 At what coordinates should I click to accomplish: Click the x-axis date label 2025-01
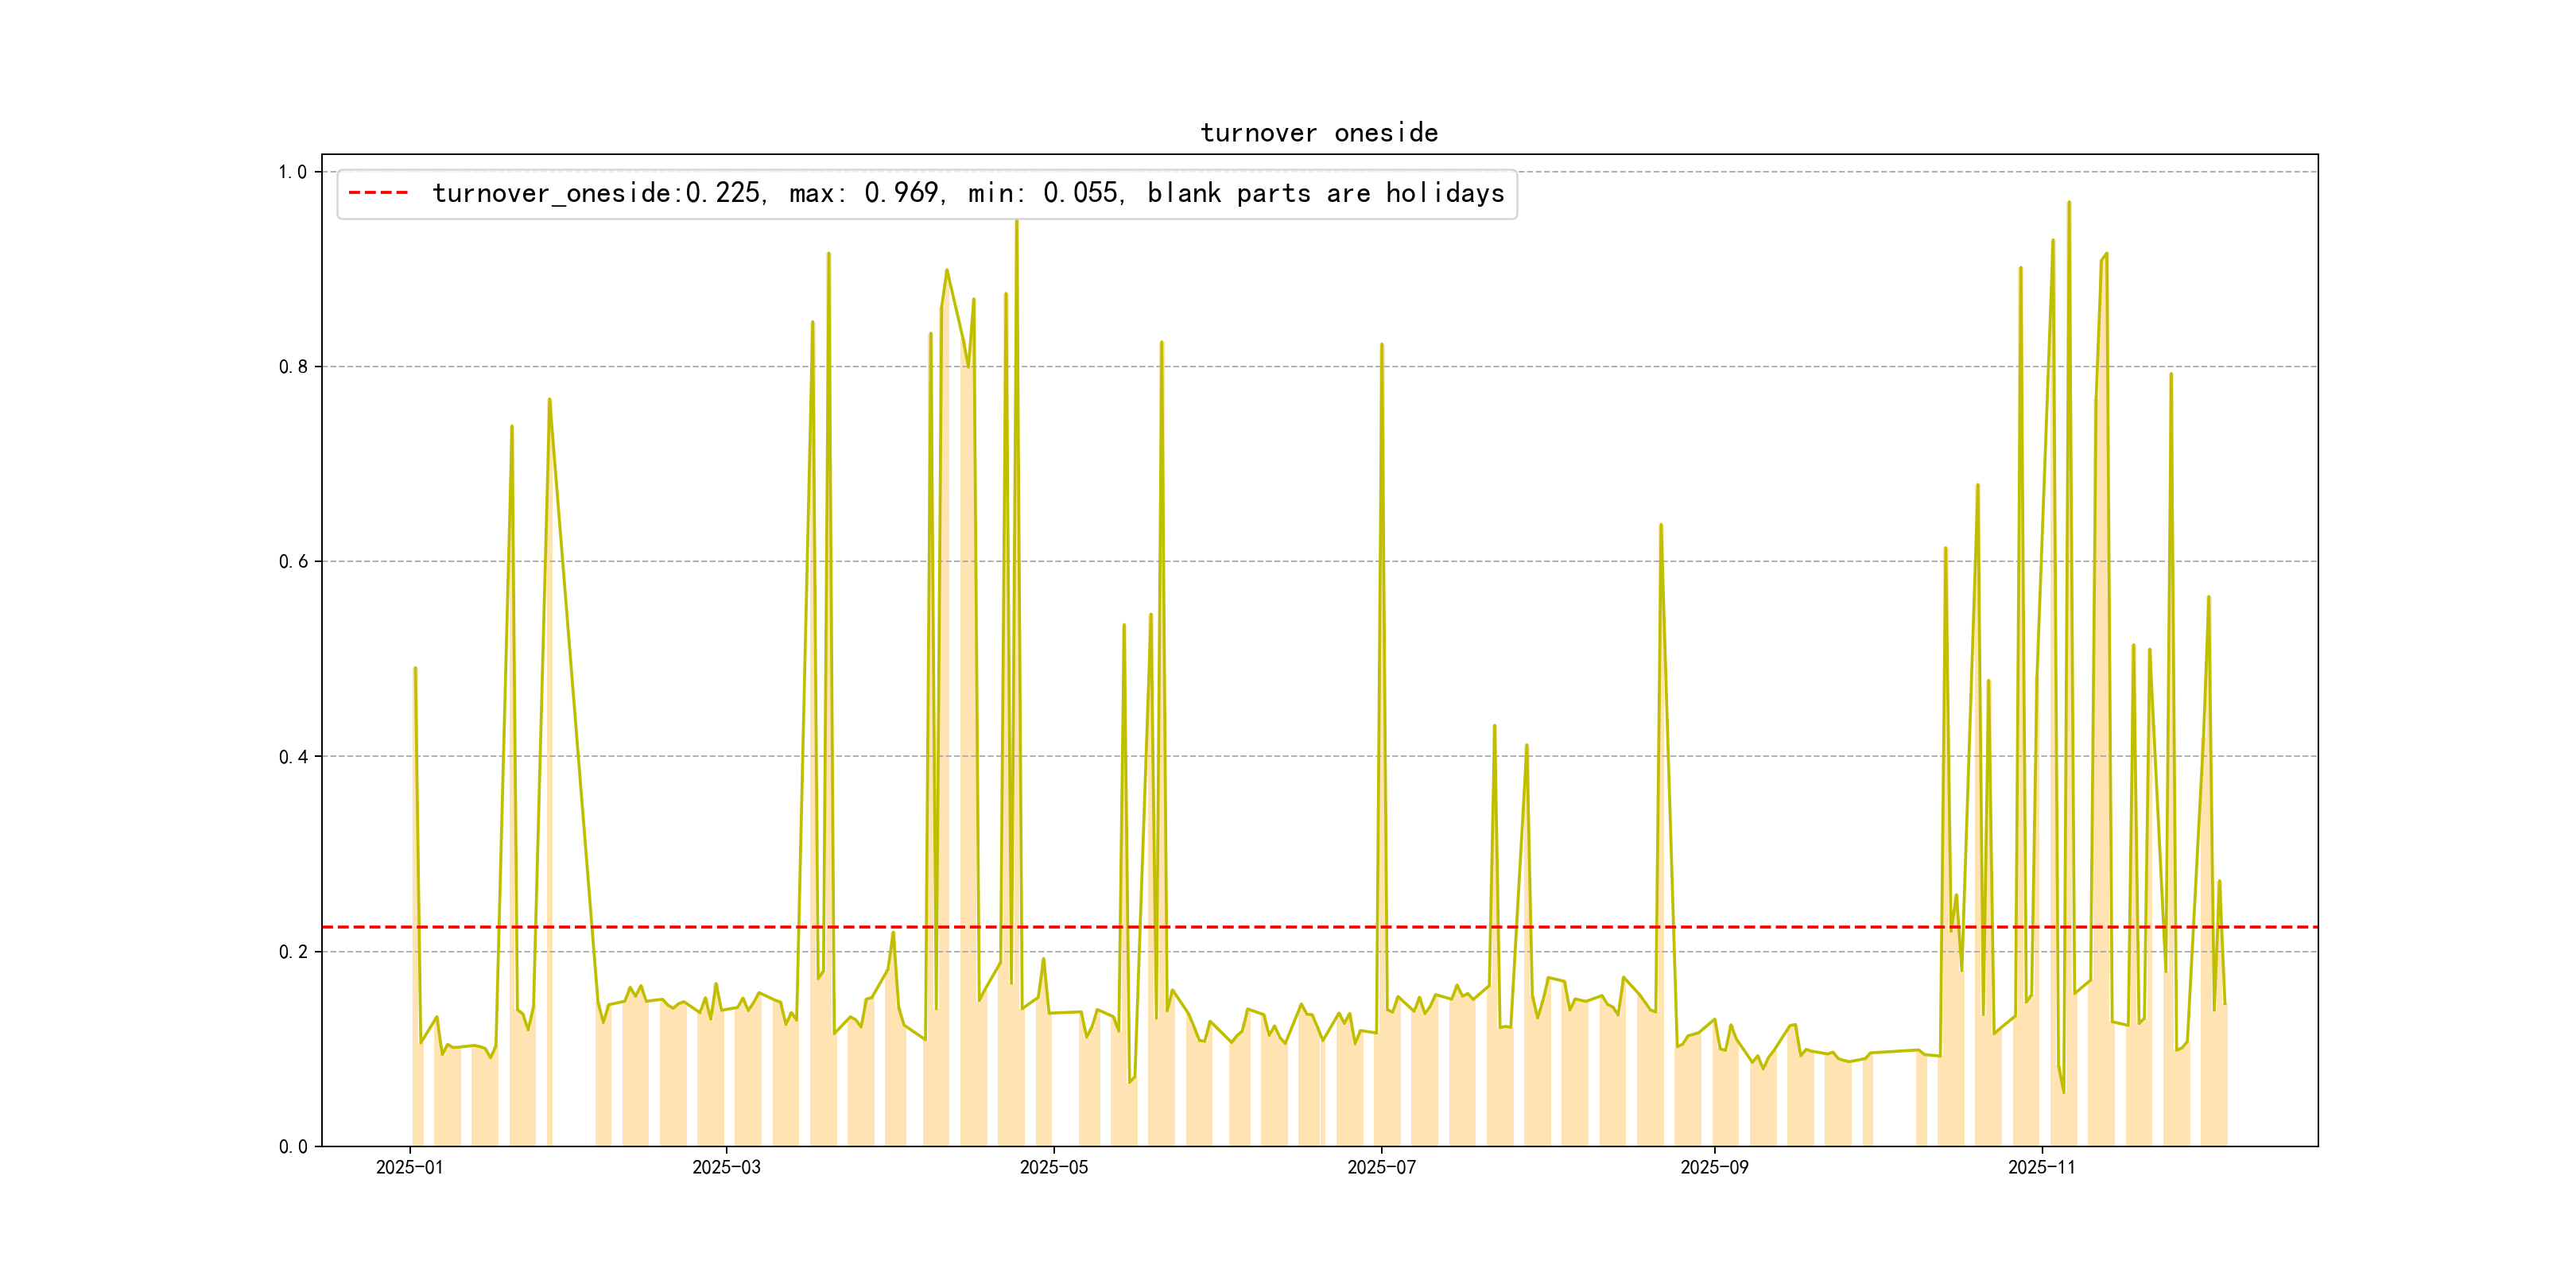coord(409,1168)
